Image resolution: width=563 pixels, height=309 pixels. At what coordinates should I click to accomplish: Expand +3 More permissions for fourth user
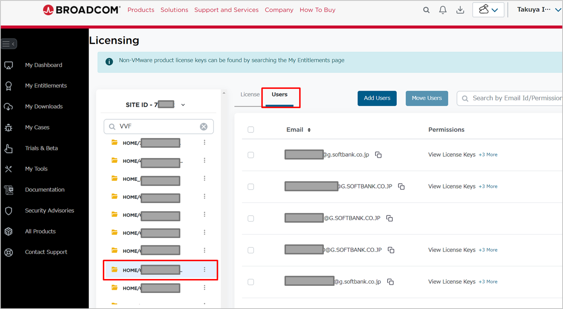point(488,250)
